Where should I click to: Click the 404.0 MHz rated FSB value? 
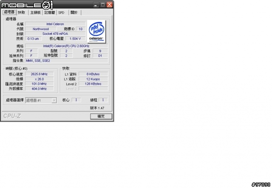pyautogui.click(x=40, y=89)
